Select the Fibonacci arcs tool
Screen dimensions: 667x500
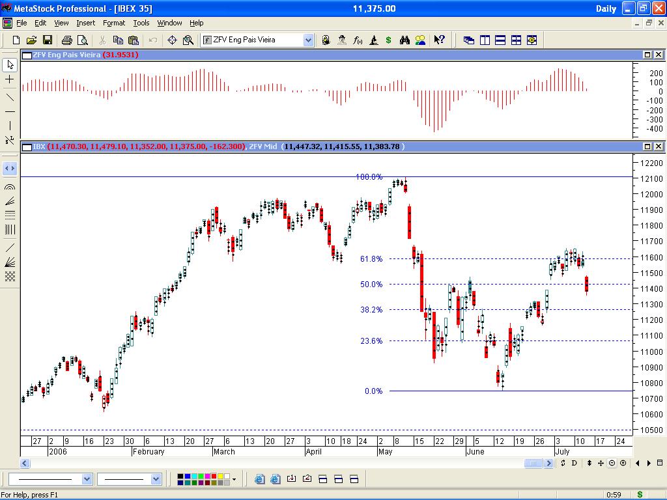tap(10, 187)
